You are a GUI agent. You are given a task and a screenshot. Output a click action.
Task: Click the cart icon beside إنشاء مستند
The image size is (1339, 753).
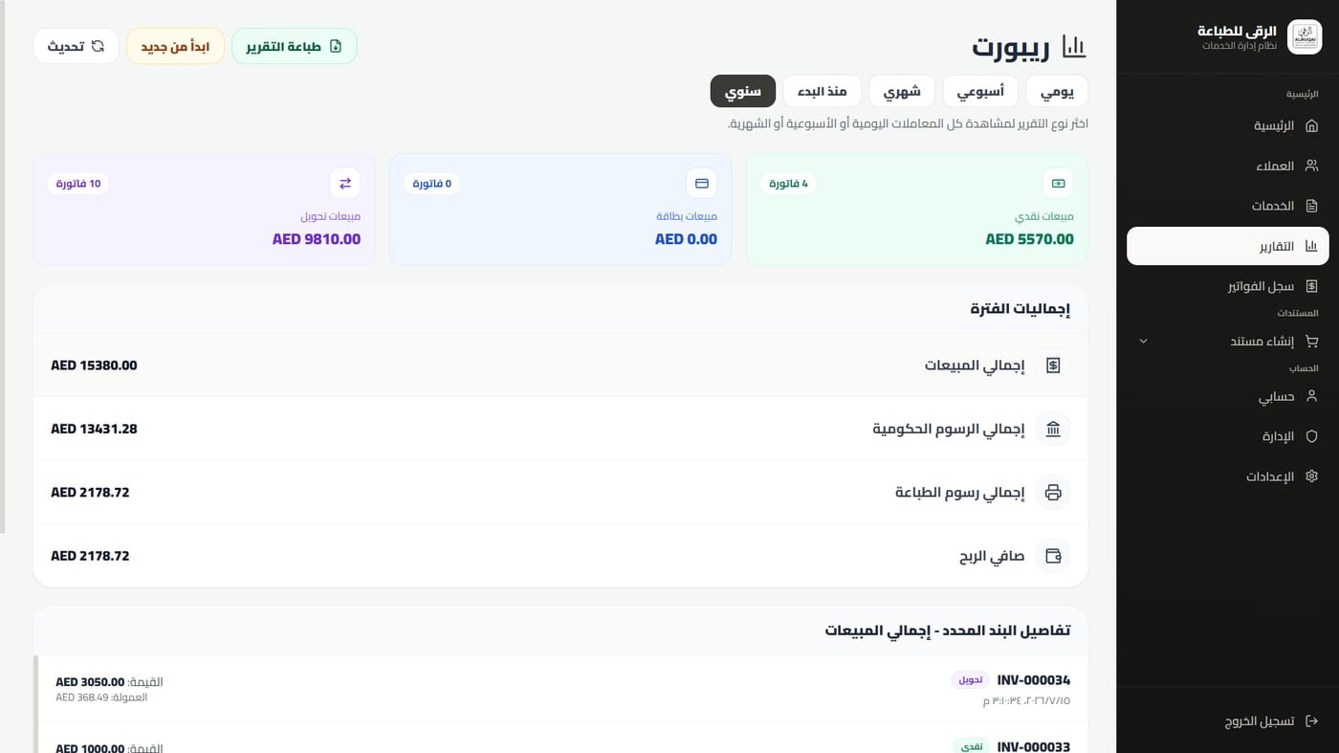pyautogui.click(x=1311, y=341)
